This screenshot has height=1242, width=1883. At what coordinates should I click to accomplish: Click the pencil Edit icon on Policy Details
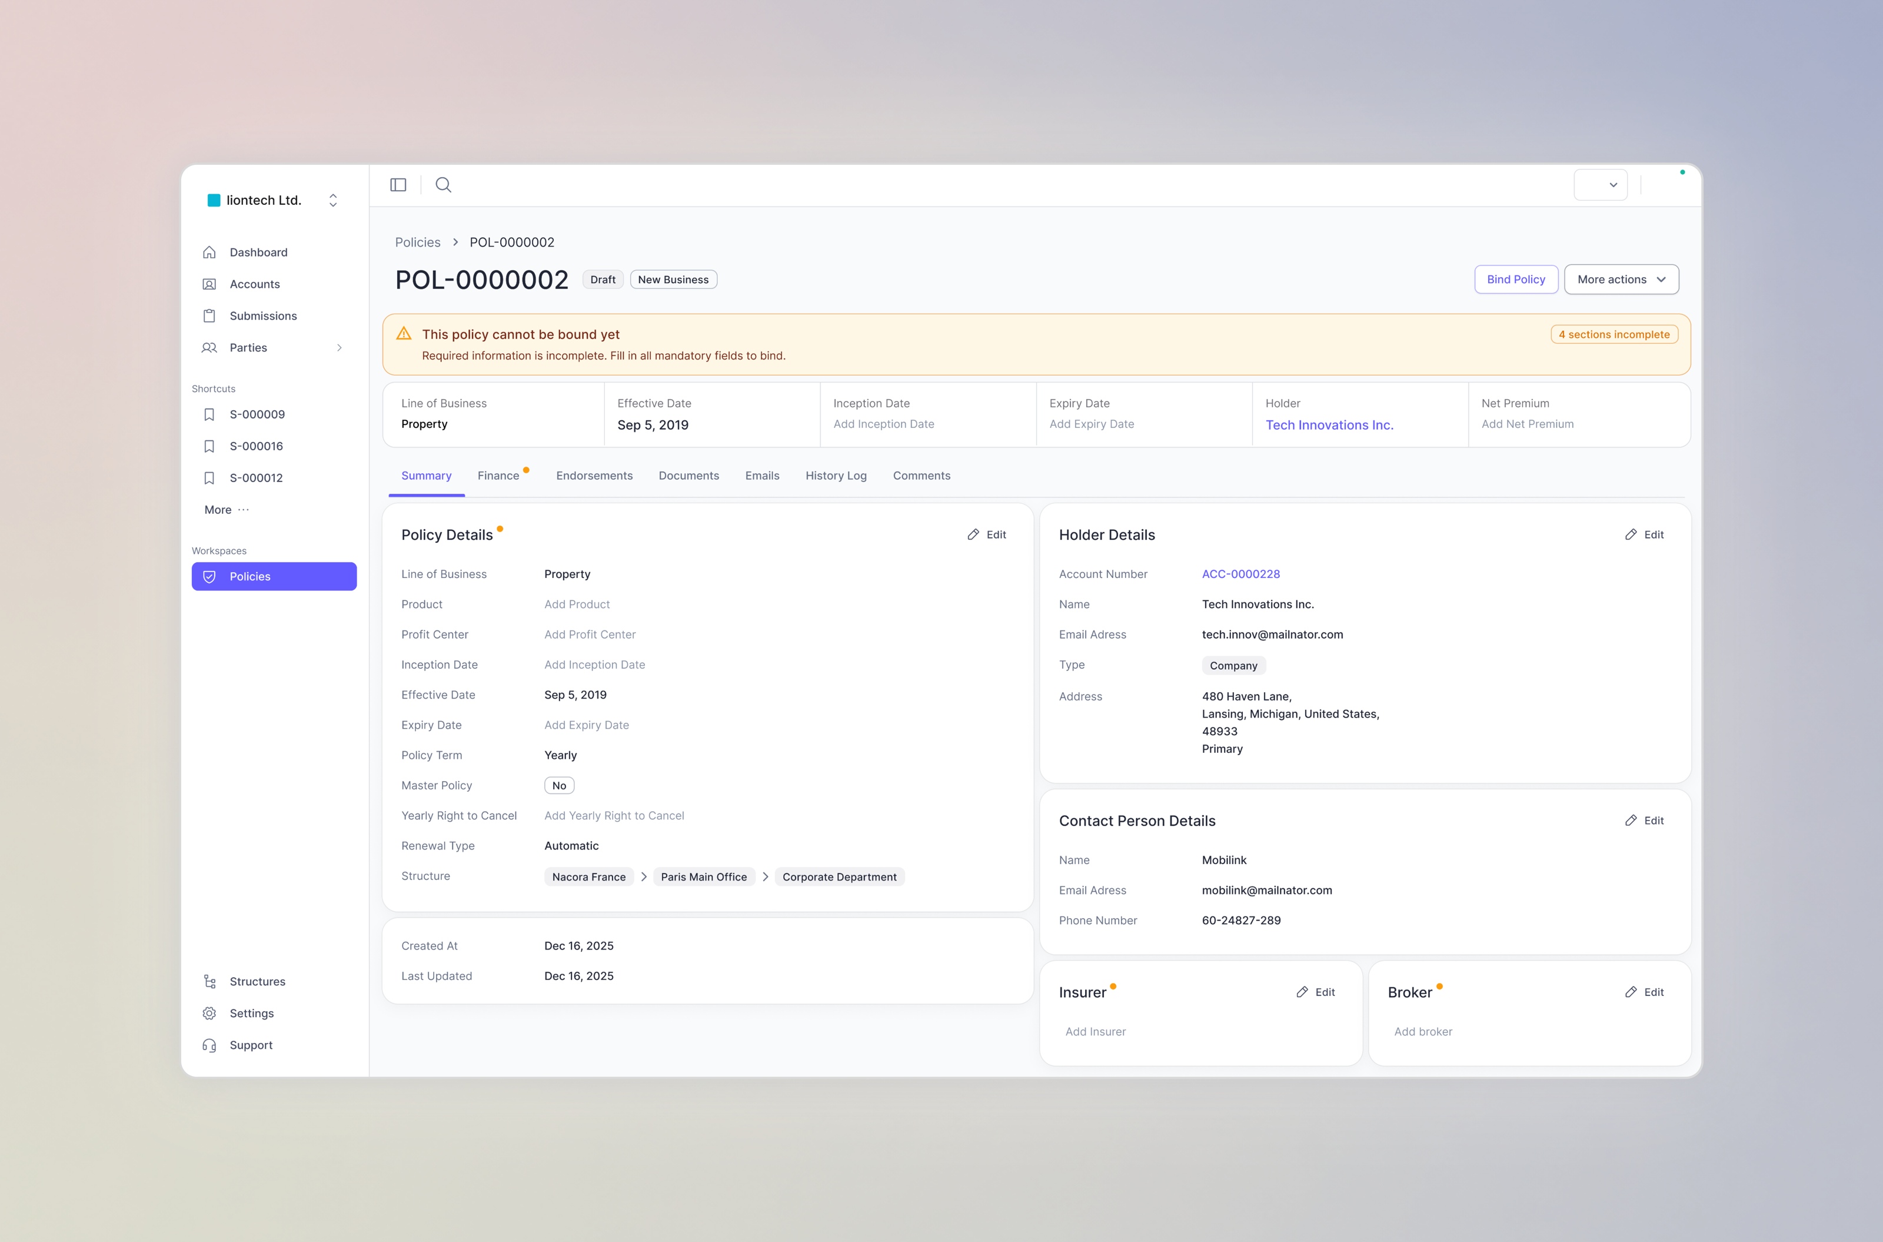coord(973,534)
